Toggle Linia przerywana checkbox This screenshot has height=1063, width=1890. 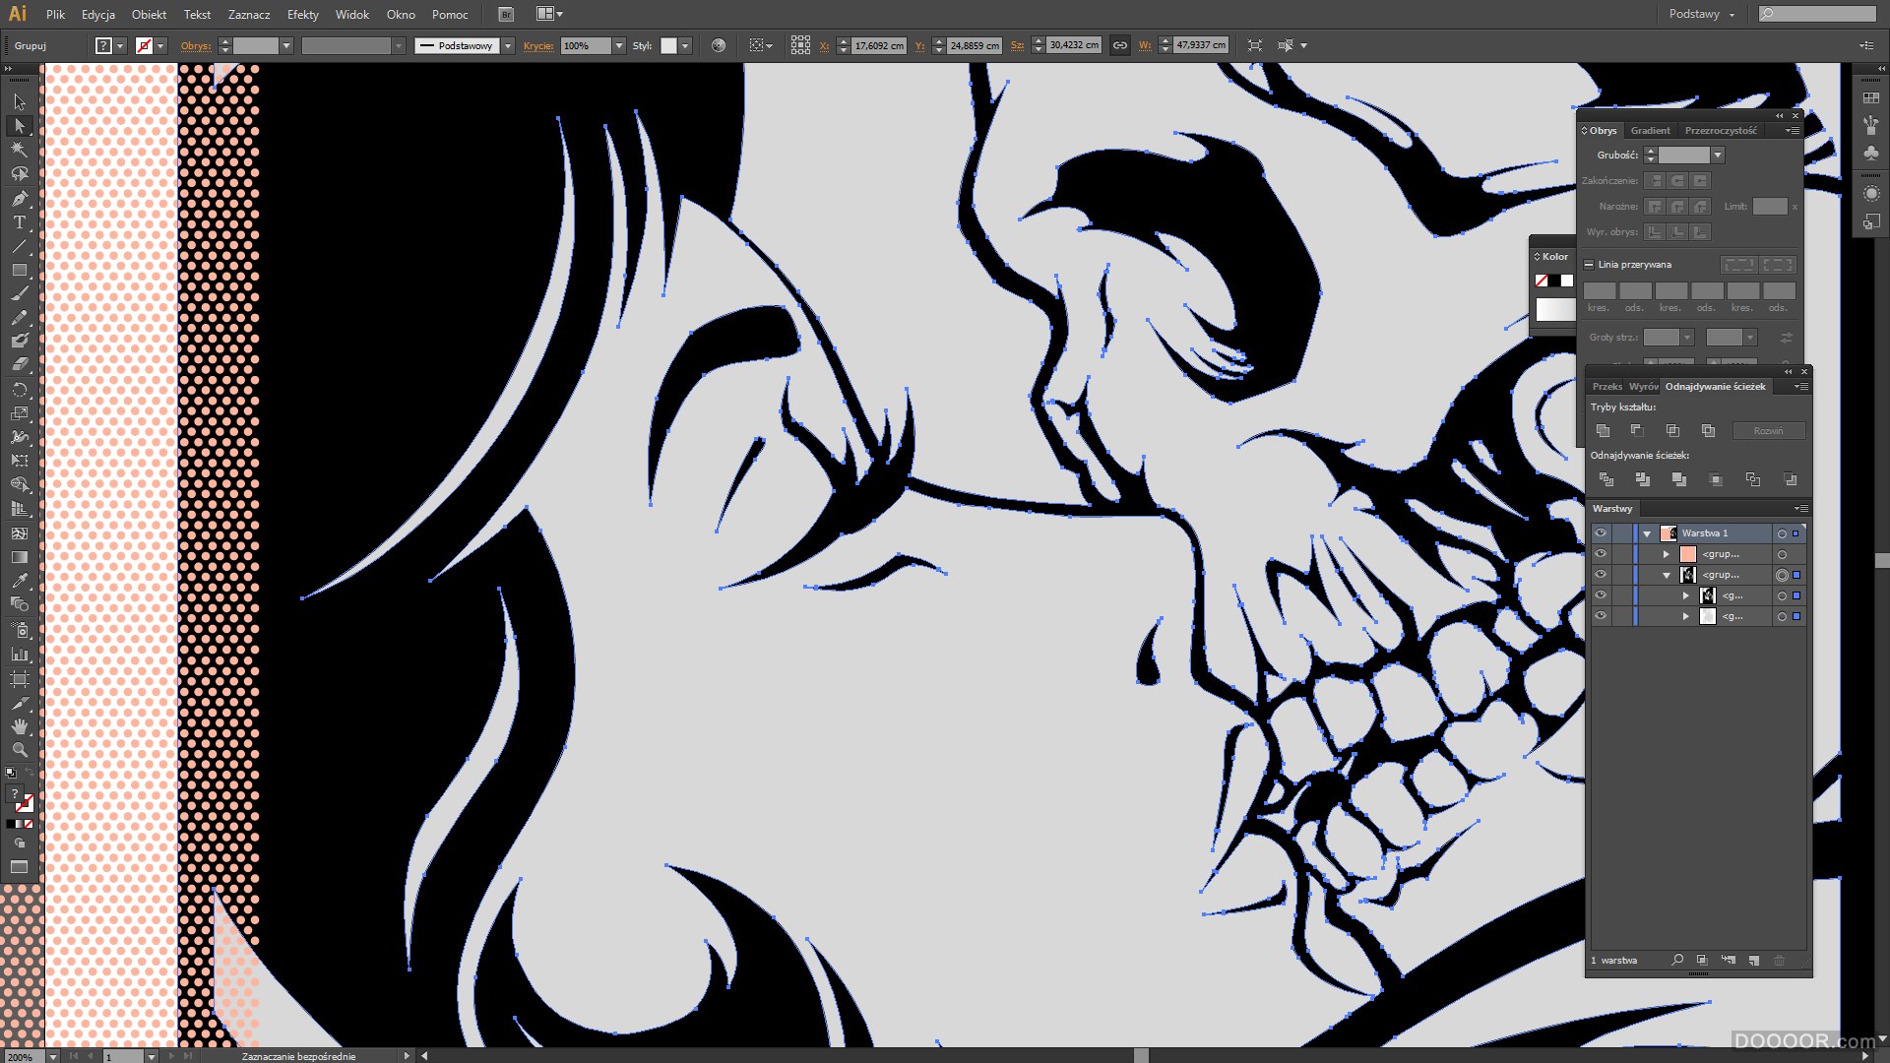(x=1589, y=265)
